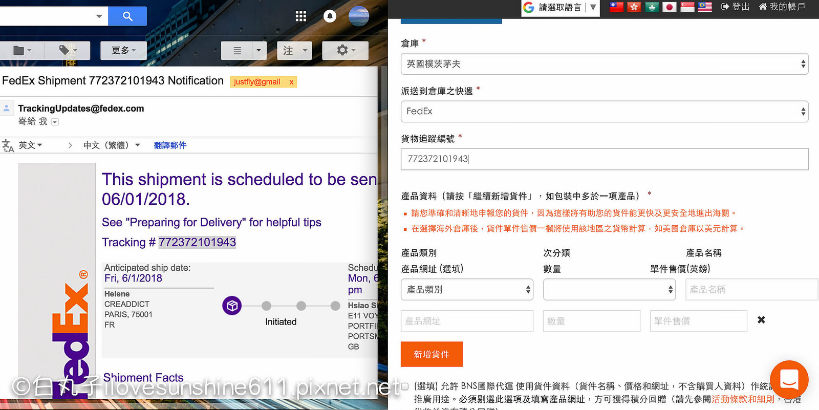This screenshot has width=819, height=410.
Task: Select the Hong Kong flag
Action: [x=634, y=7]
